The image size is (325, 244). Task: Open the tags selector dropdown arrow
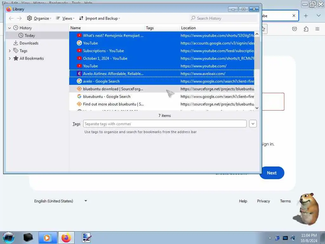(x=253, y=124)
